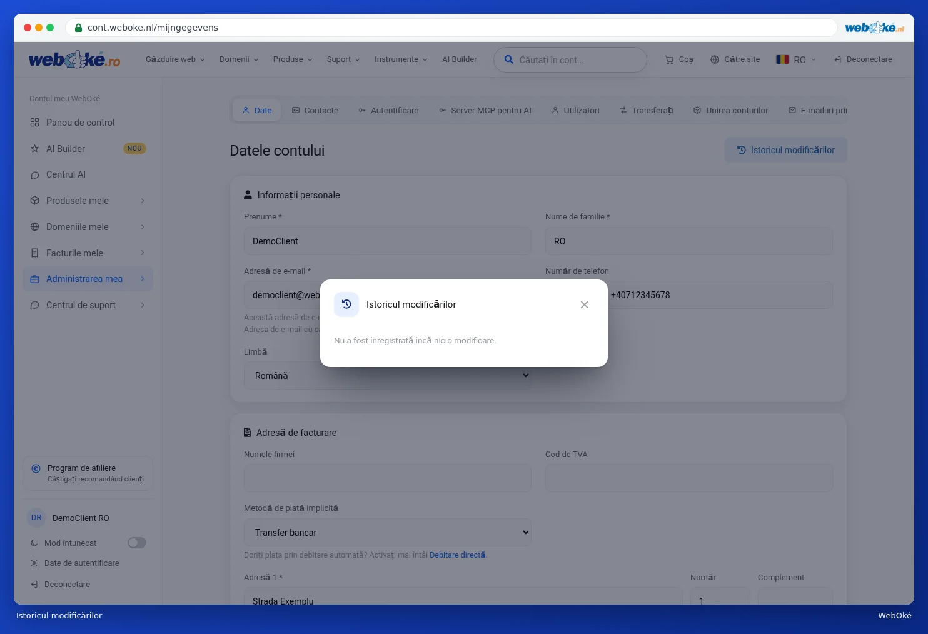This screenshot has height=634, width=928.
Task: Switch to the Contacte tab
Action: 315,110
